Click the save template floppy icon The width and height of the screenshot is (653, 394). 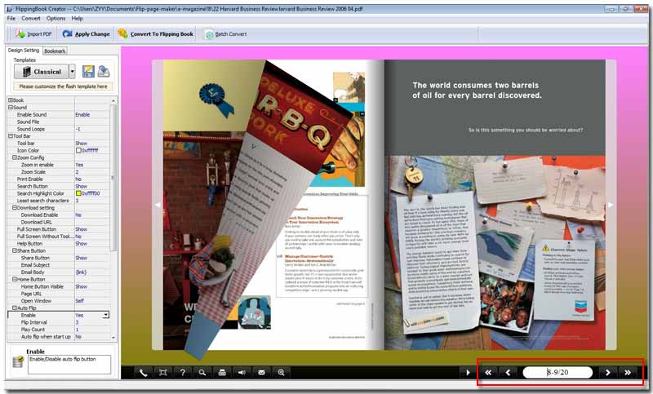[88, 72]
